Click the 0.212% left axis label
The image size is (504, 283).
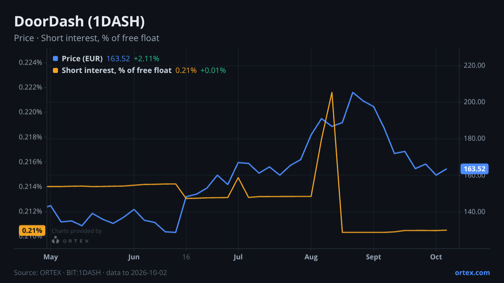click(x=31, y=211)
